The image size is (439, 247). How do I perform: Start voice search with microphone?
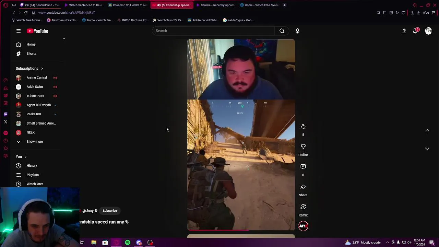point(297,31)
